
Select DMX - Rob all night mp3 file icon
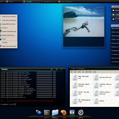coord(75,77)
